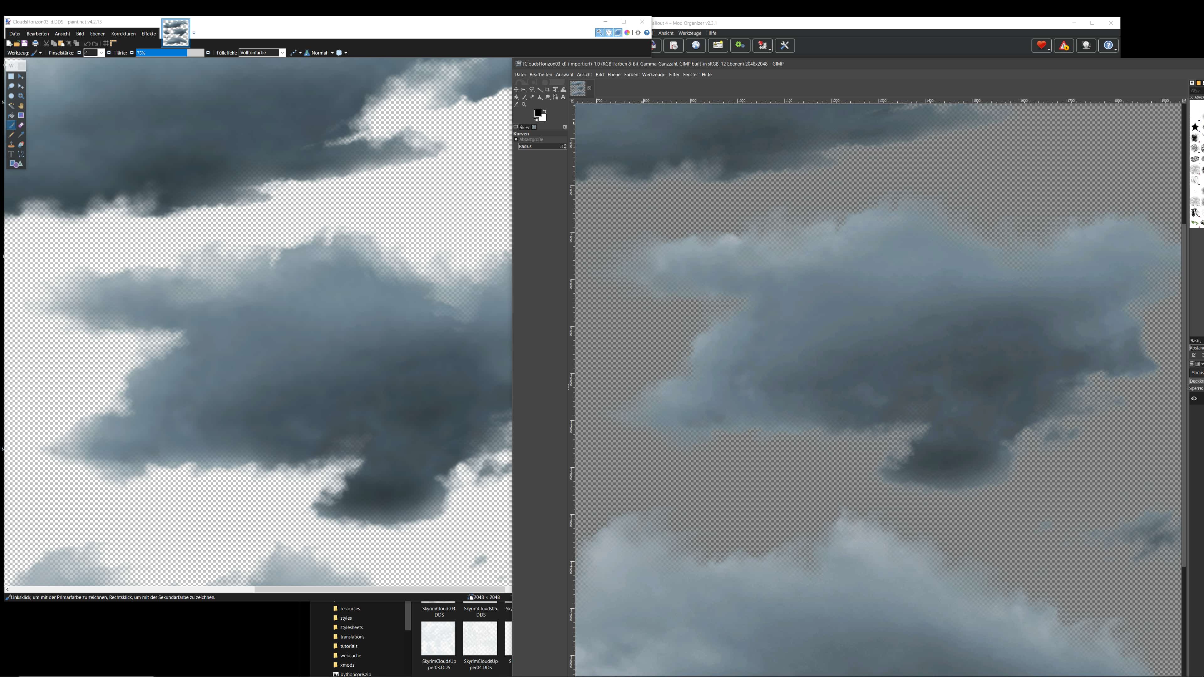Select the Eraser tool in paint.net
This screenshot has width=1204, height=677.
[x=21, y=125]
